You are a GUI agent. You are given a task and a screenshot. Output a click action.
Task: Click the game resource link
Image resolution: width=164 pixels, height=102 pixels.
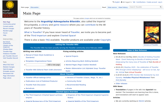coord(61,25)
